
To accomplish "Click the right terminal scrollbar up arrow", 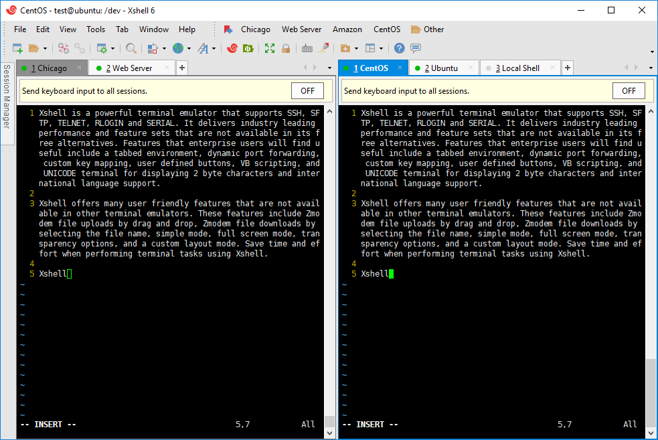I will pyautogui.click(x=651, y=111).
